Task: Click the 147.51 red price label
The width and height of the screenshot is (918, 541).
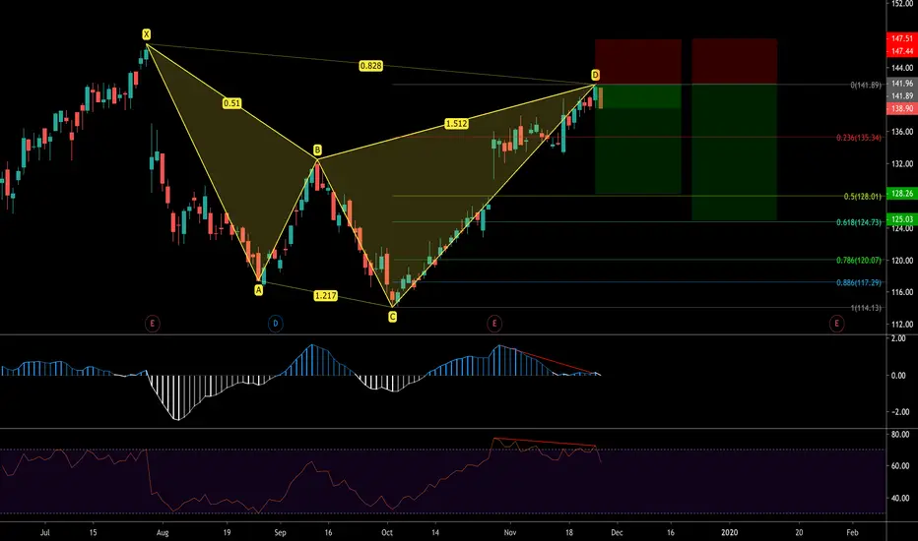Action: tap(902, 38)
